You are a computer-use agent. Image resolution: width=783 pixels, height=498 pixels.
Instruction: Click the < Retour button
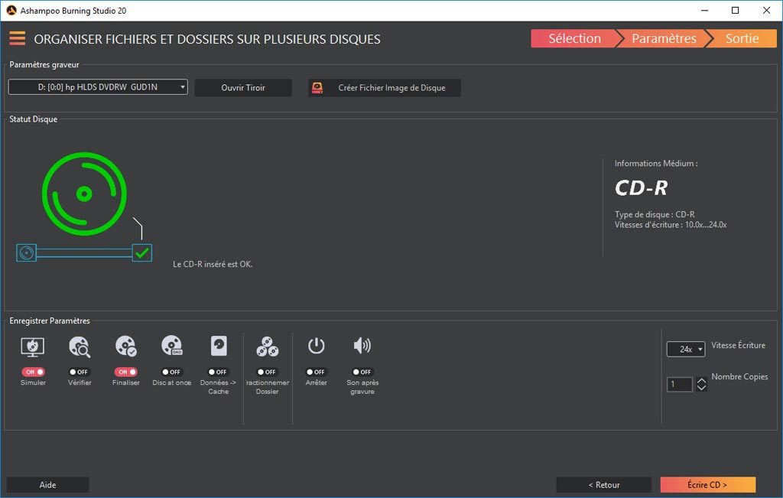(604, 484)
